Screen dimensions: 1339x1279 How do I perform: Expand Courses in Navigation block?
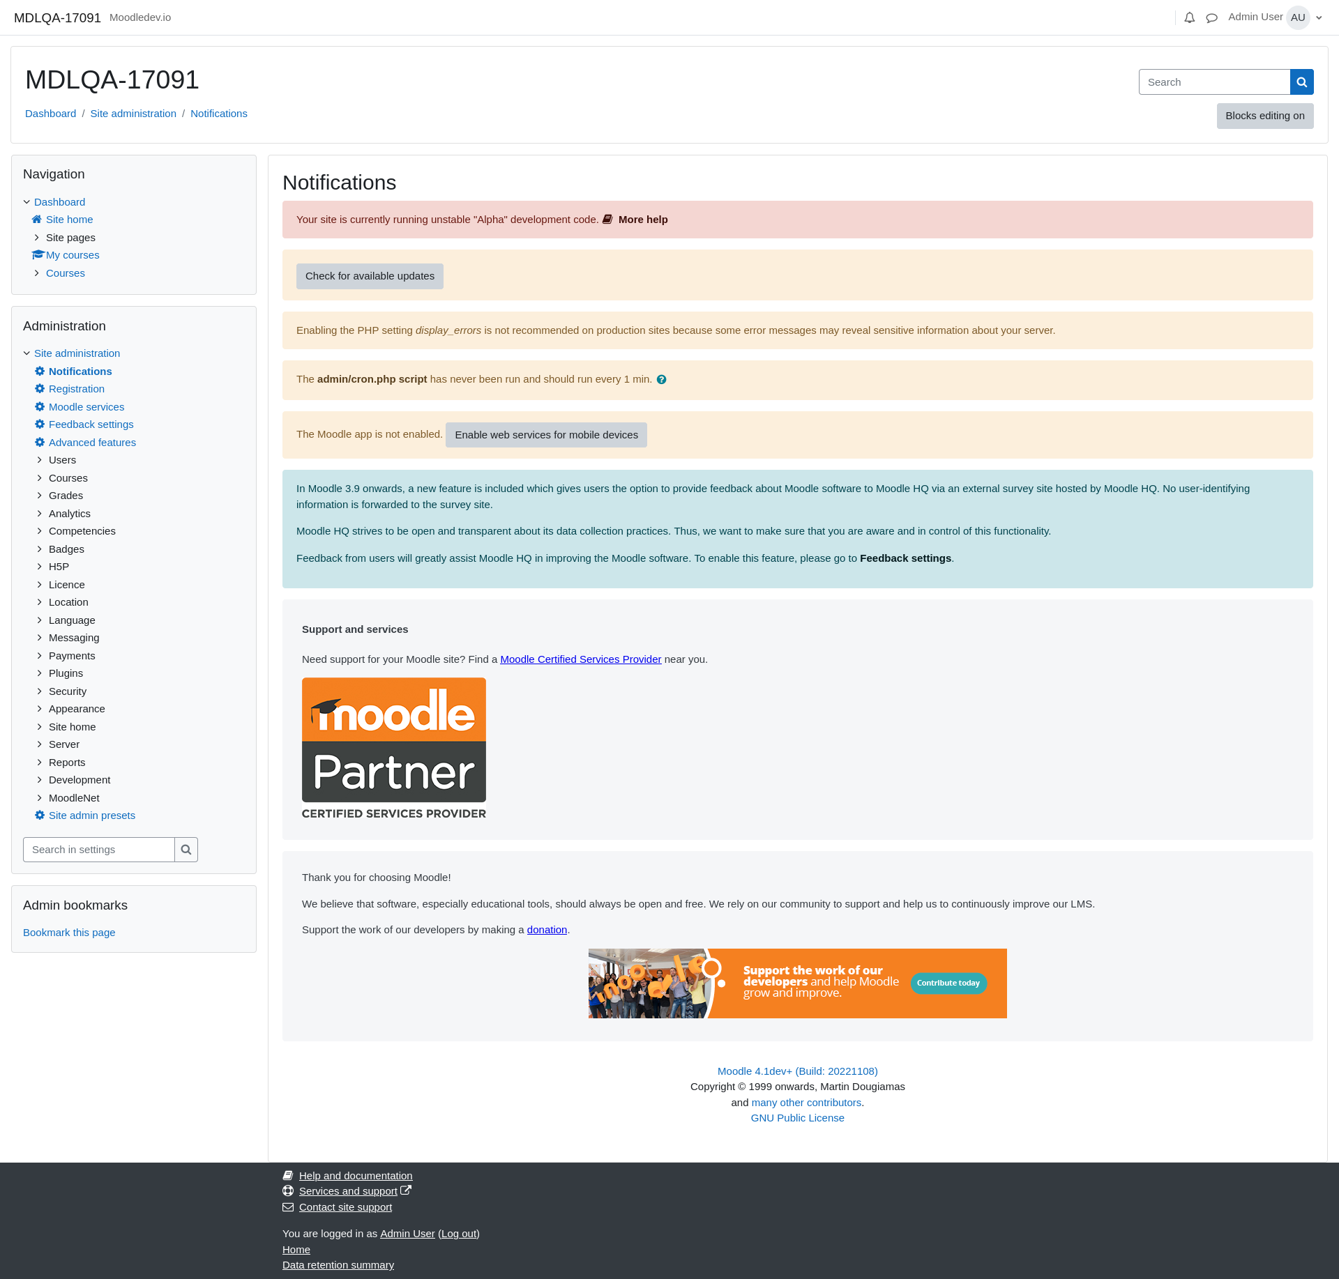[36, 273]
